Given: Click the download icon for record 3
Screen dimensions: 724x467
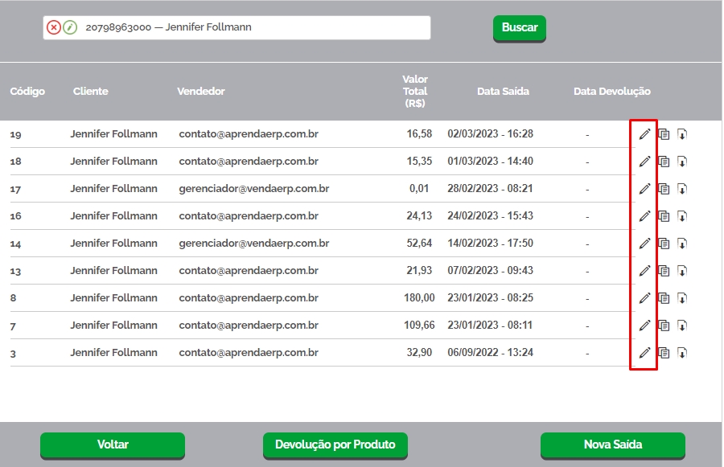Looking at the screenshot, I should tap(682, 353).
